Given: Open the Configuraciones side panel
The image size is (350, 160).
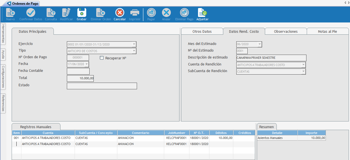Looking at the screenshot, I should point(3,77).
